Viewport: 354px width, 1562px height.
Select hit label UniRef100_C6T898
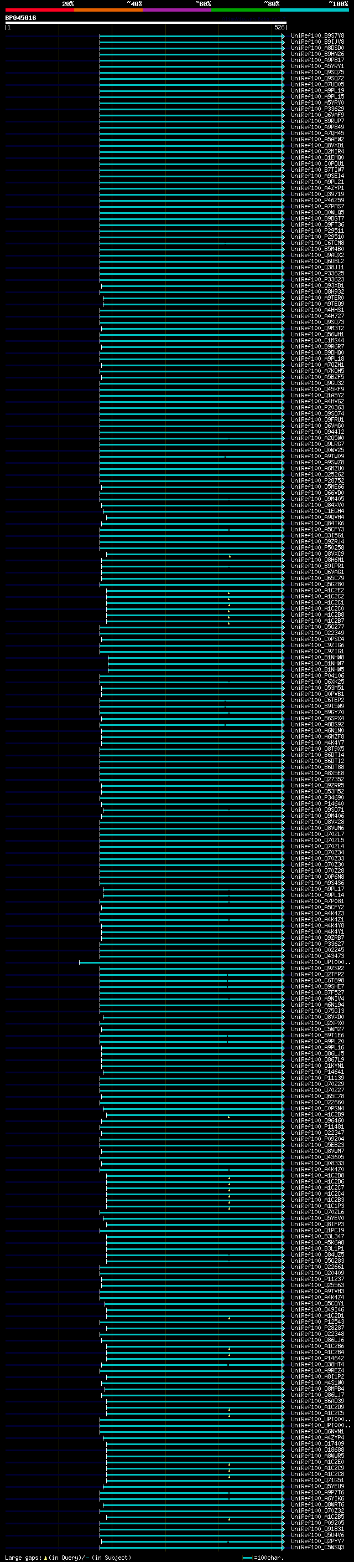point(317,980)
